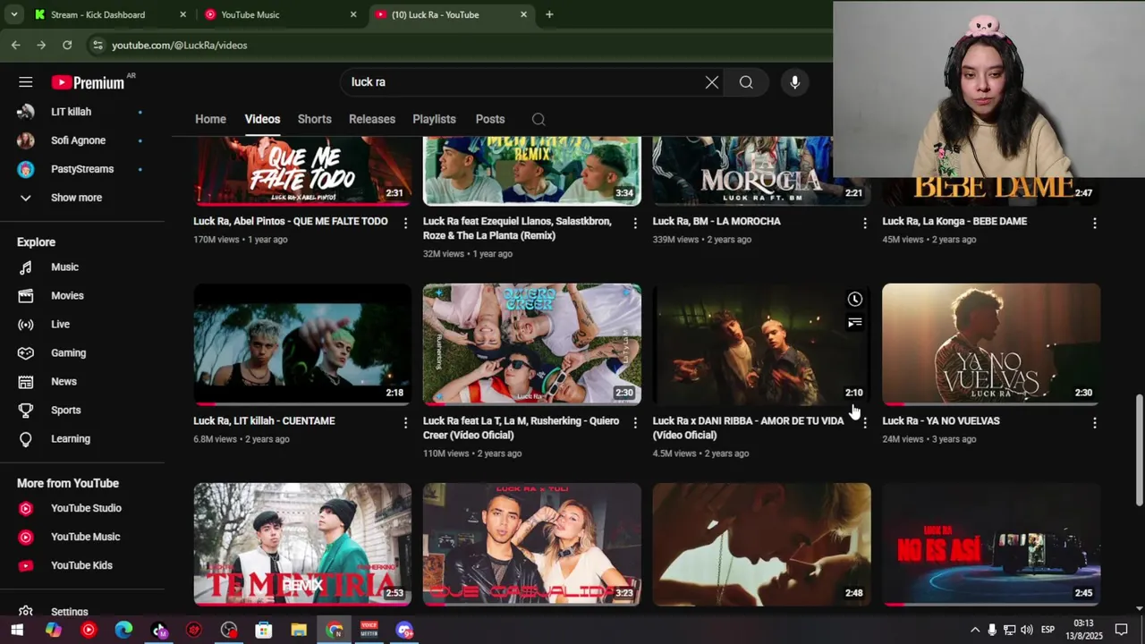This screenshot has width=1145, height=644.
Task: Switch to the YouTube Music browser tab
Action: [280, 14]
